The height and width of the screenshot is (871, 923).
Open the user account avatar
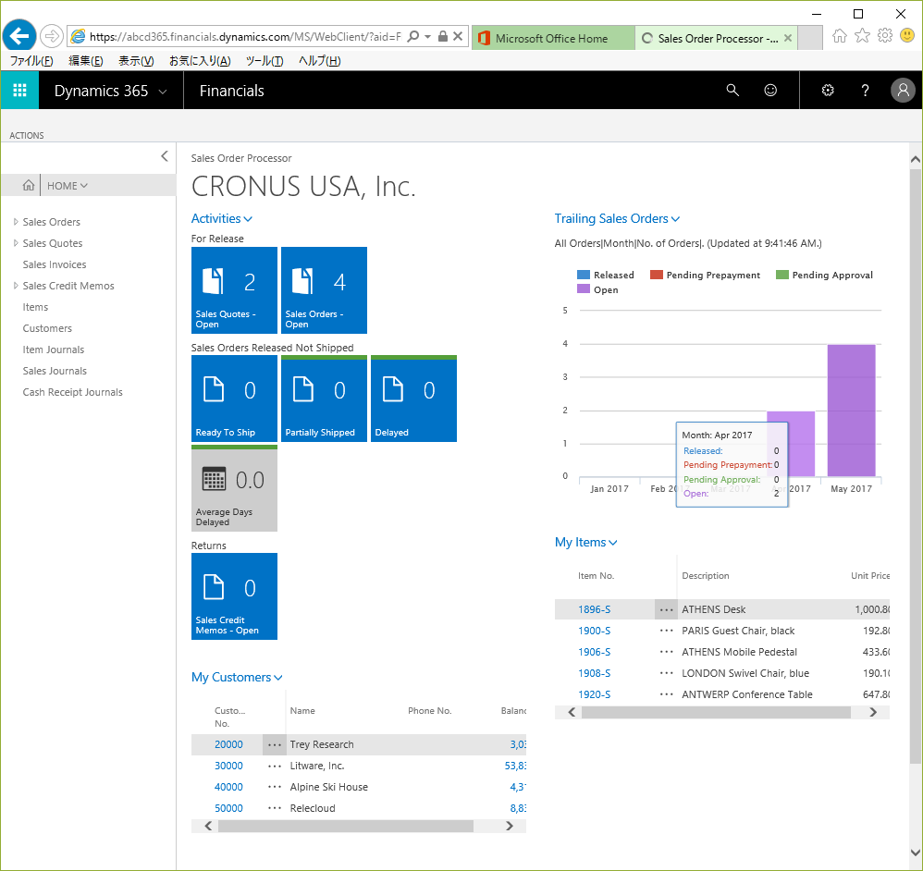(903, 90)
